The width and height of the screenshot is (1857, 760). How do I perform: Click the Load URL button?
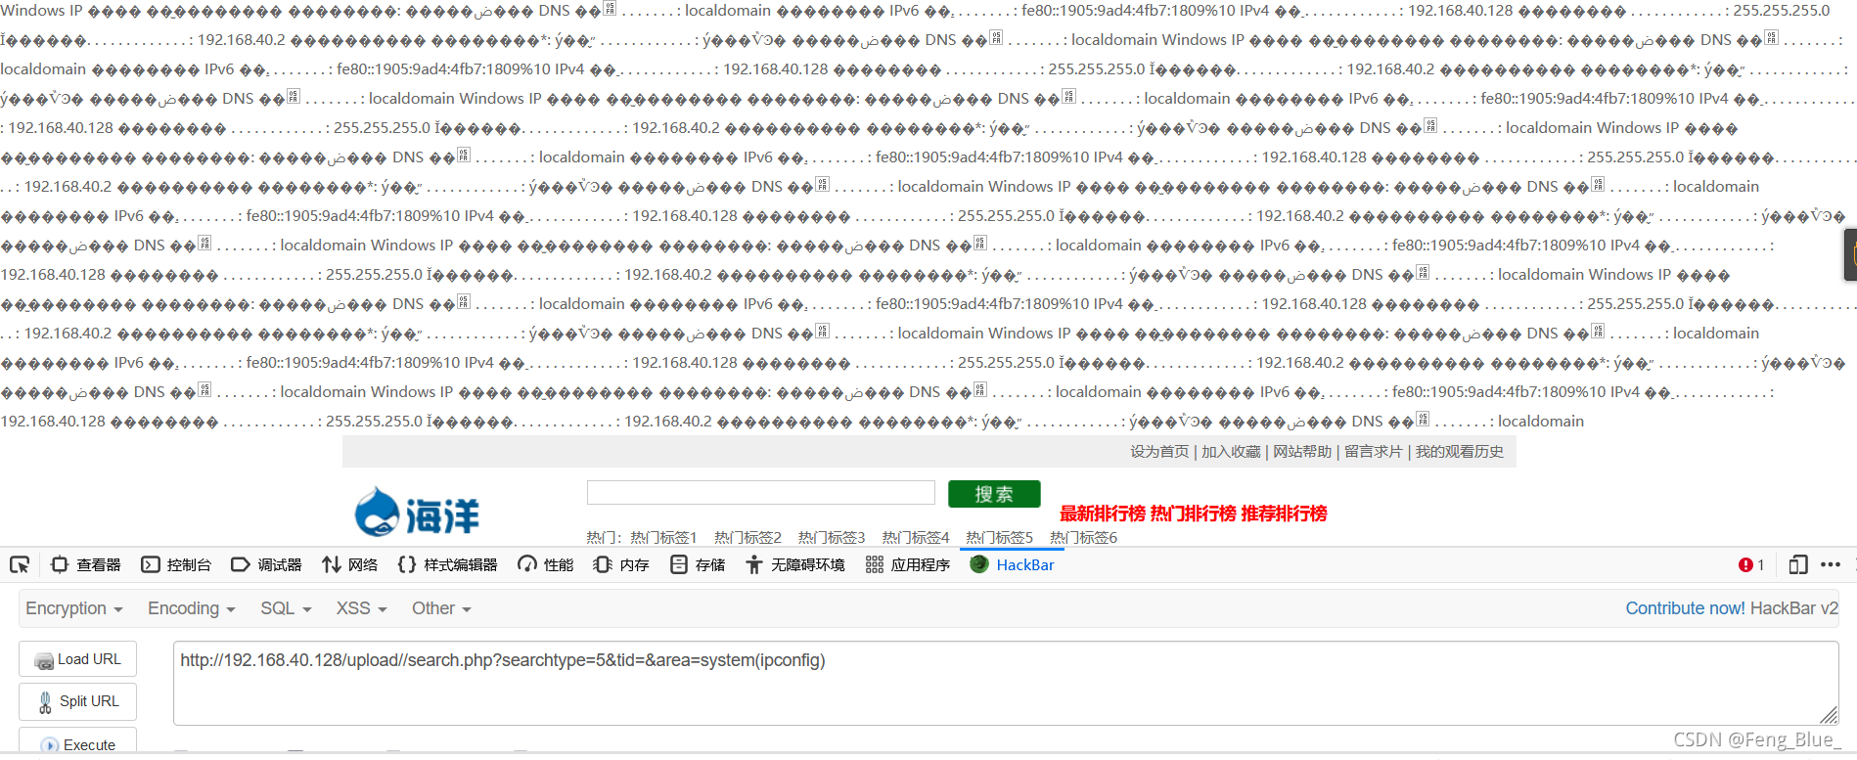coord(77,659)
